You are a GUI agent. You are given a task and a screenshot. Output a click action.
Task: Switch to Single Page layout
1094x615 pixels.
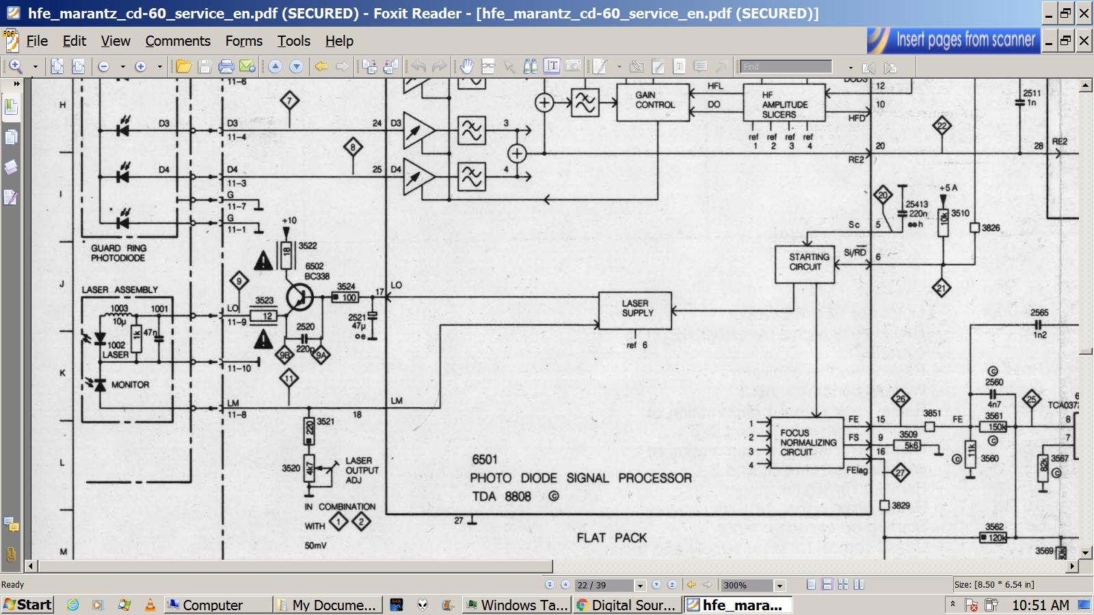[811, 585]
